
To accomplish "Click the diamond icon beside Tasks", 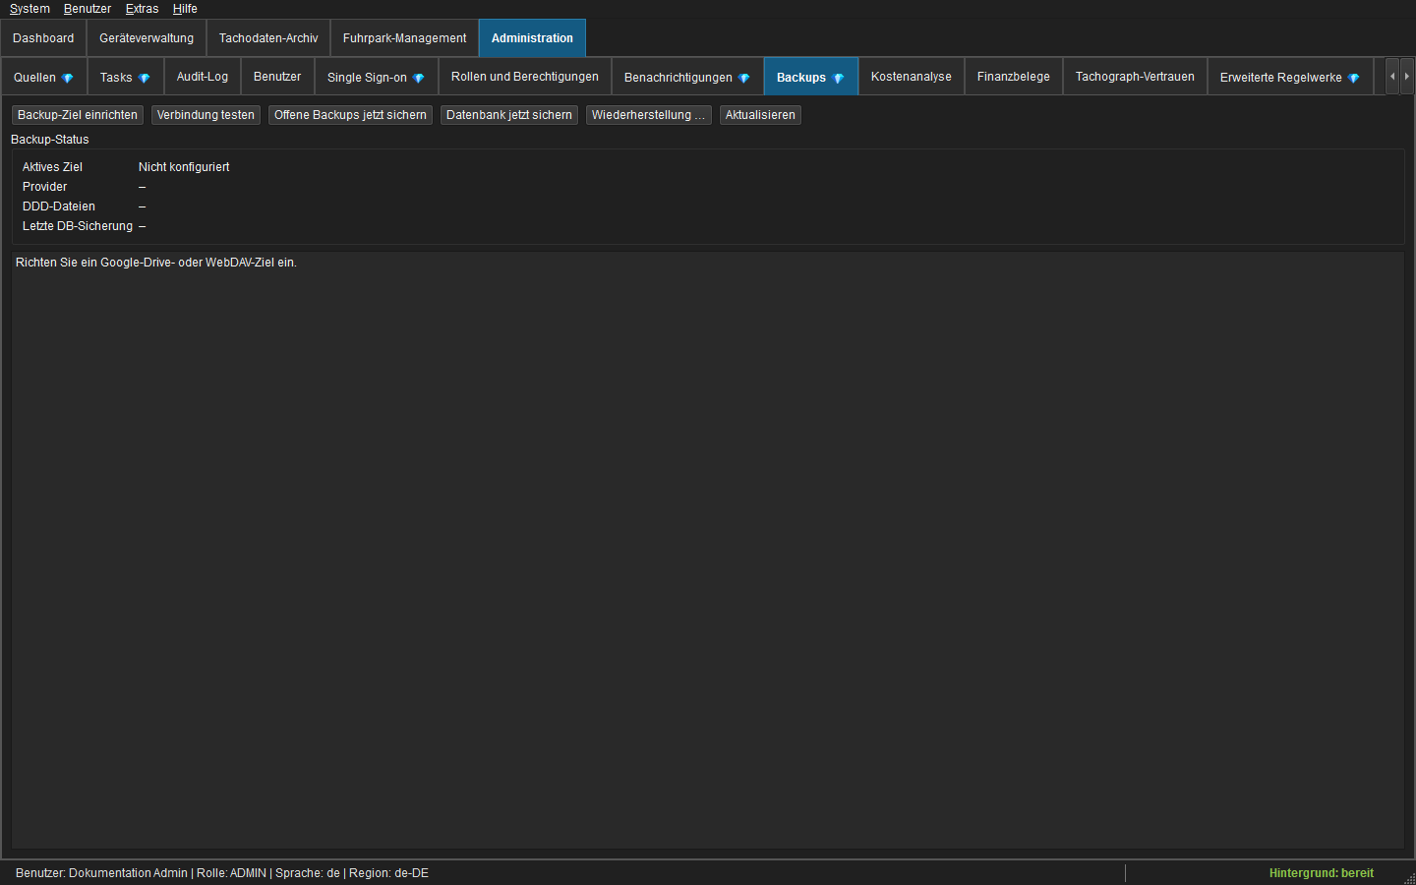I will 145,78.
